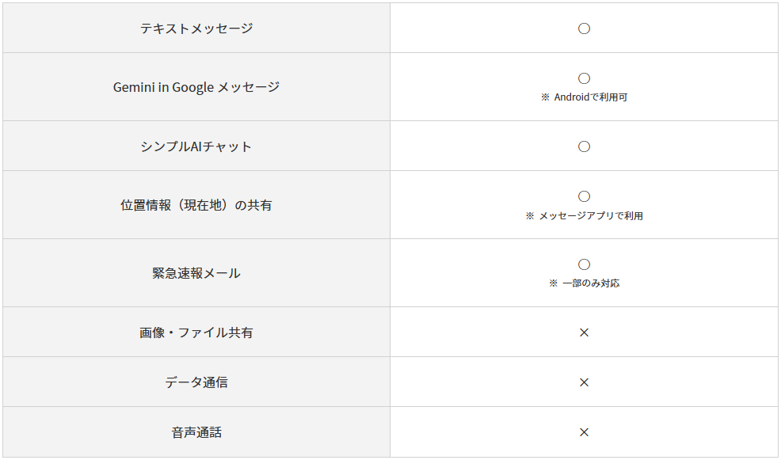Click the cross mark for データ通信

(x=585, y=382)
